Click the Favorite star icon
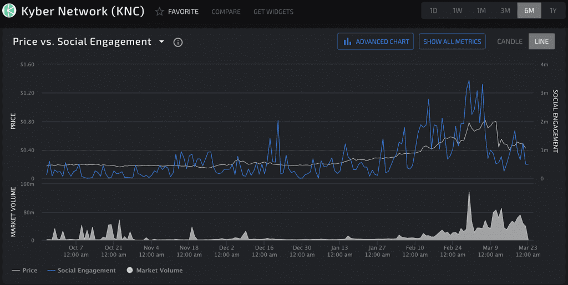Screen dimensions: 568x285 pos(159,12)
